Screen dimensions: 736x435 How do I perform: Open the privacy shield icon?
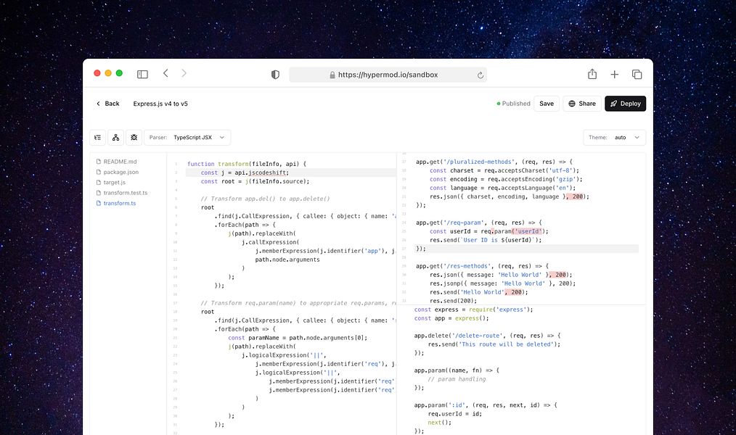(x=276, y=75)
